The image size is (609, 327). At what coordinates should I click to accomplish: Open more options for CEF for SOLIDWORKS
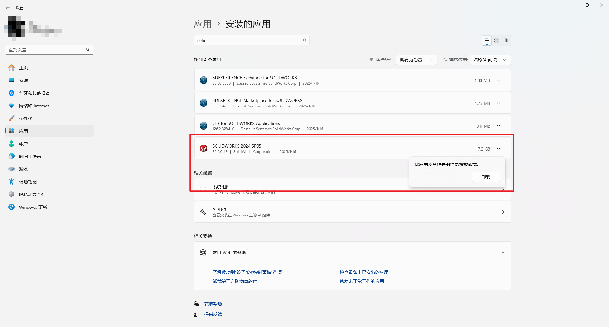coord(499,126)
